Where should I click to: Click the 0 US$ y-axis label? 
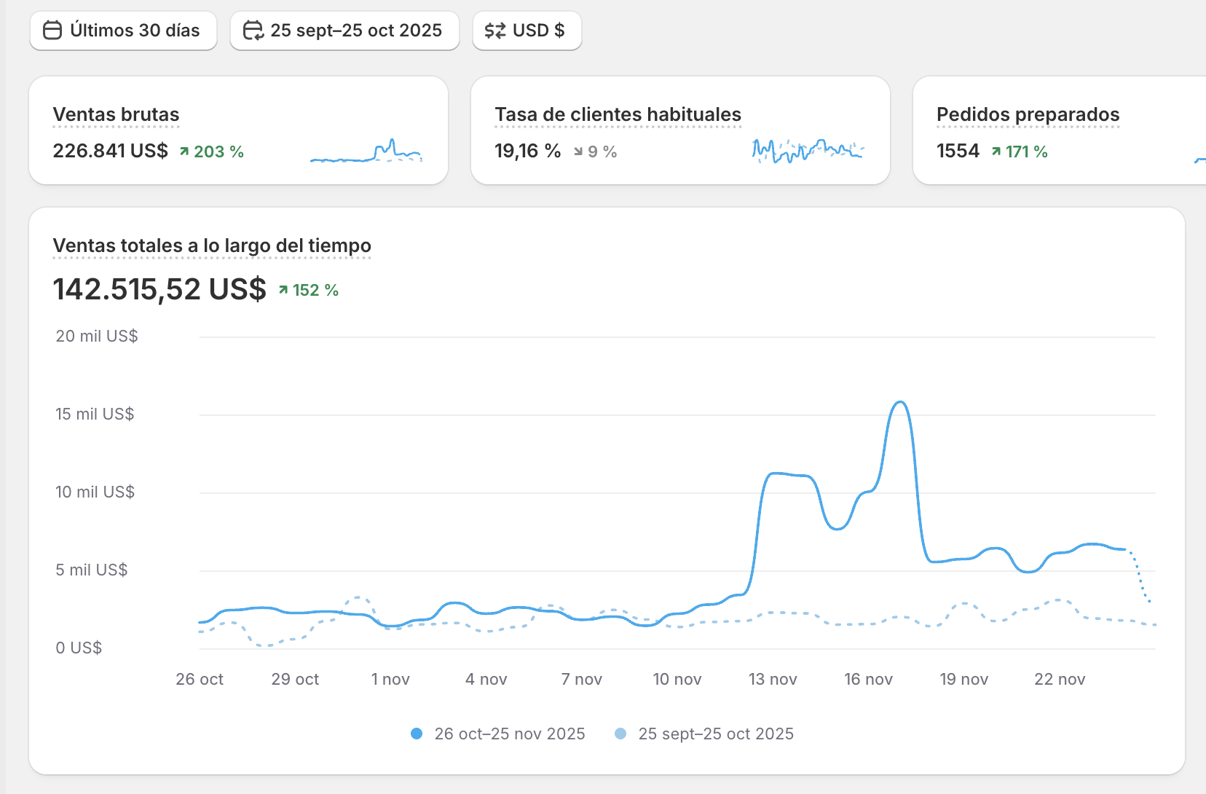pyautogui.click(x=79, y=648)
